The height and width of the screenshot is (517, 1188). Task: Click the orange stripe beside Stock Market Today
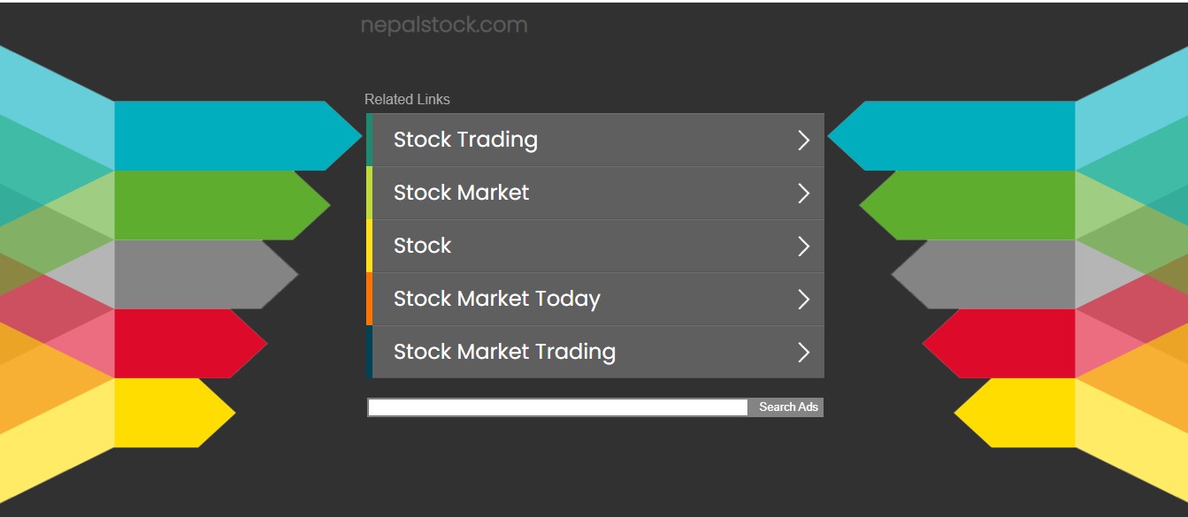[x=370, y=299]
